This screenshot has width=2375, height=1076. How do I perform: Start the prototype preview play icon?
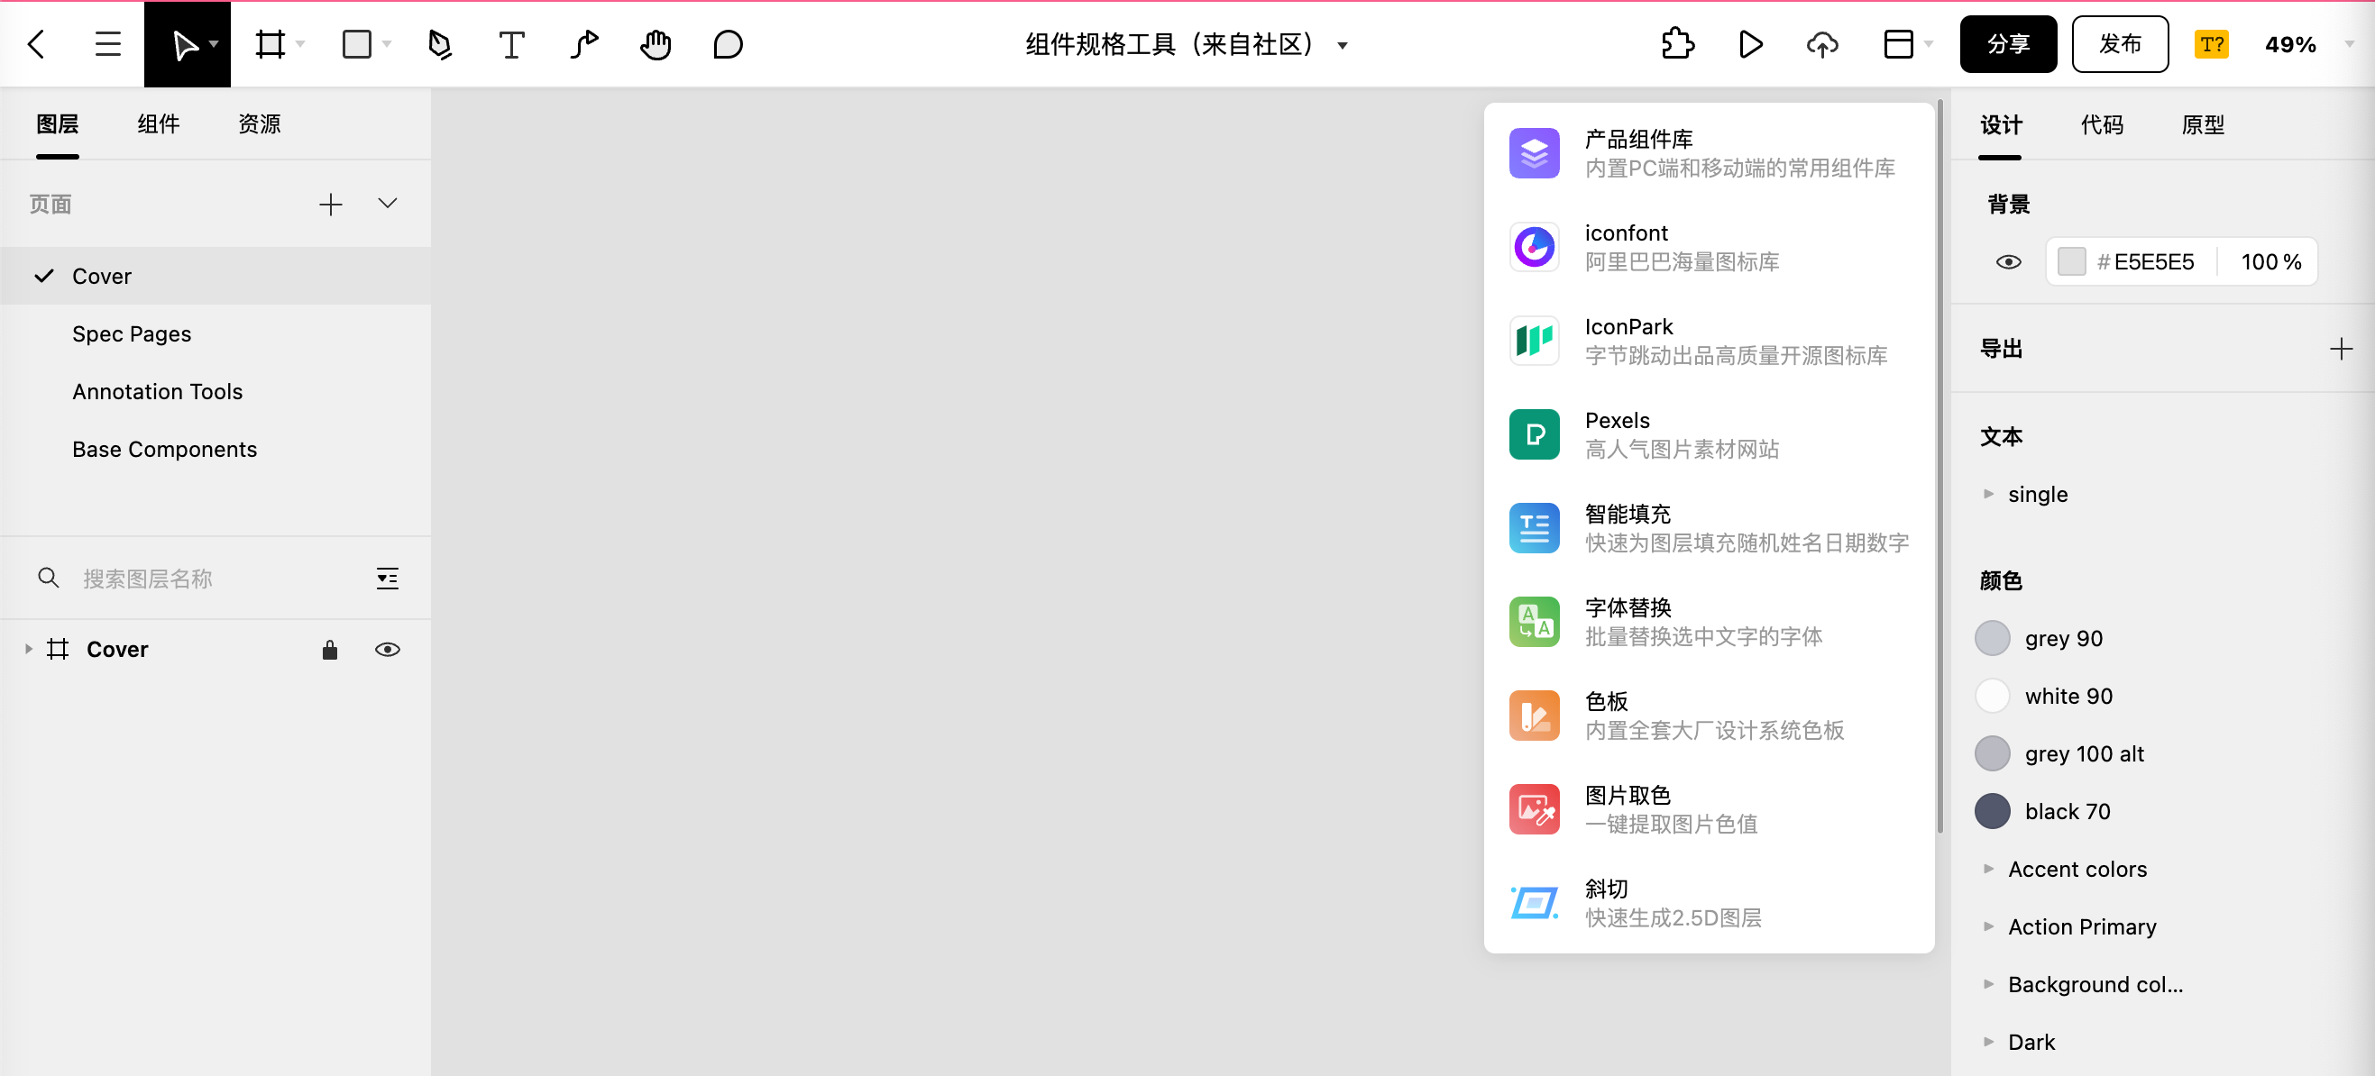pos(1750,44)
